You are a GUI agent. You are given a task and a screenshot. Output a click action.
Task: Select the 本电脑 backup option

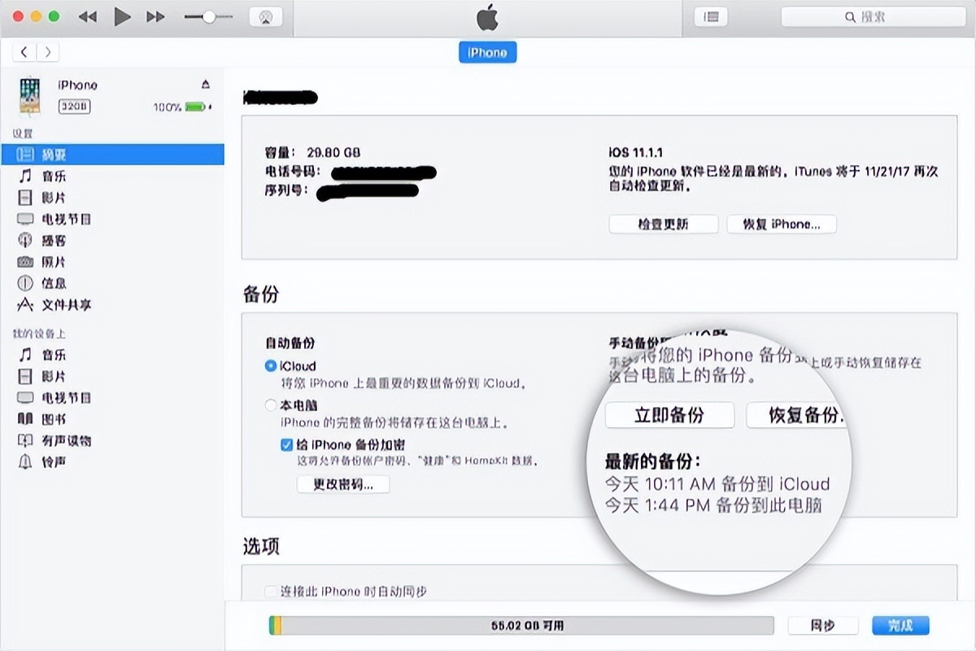tap(269, 405)
